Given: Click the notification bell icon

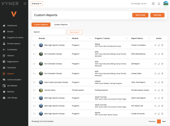Looking at the screenshot, I should coord(159,4).
